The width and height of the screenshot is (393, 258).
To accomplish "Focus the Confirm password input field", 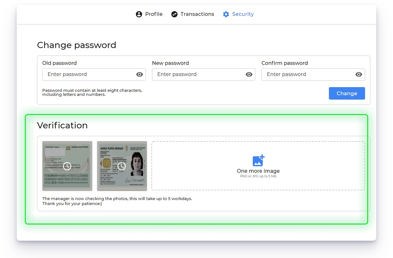I will click(x=313, y=74).
